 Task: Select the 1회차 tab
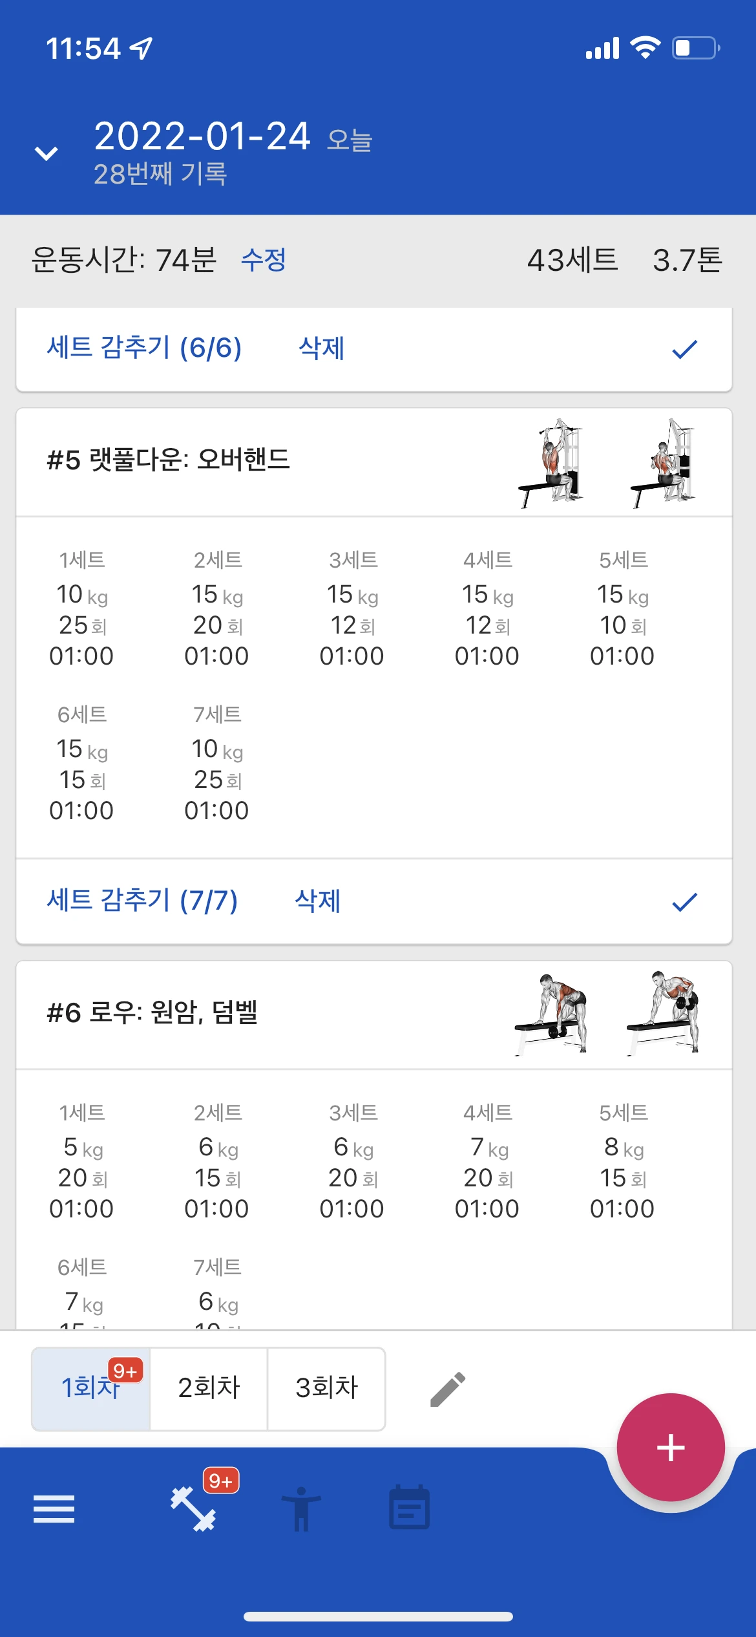click(x=90, y=1389)
